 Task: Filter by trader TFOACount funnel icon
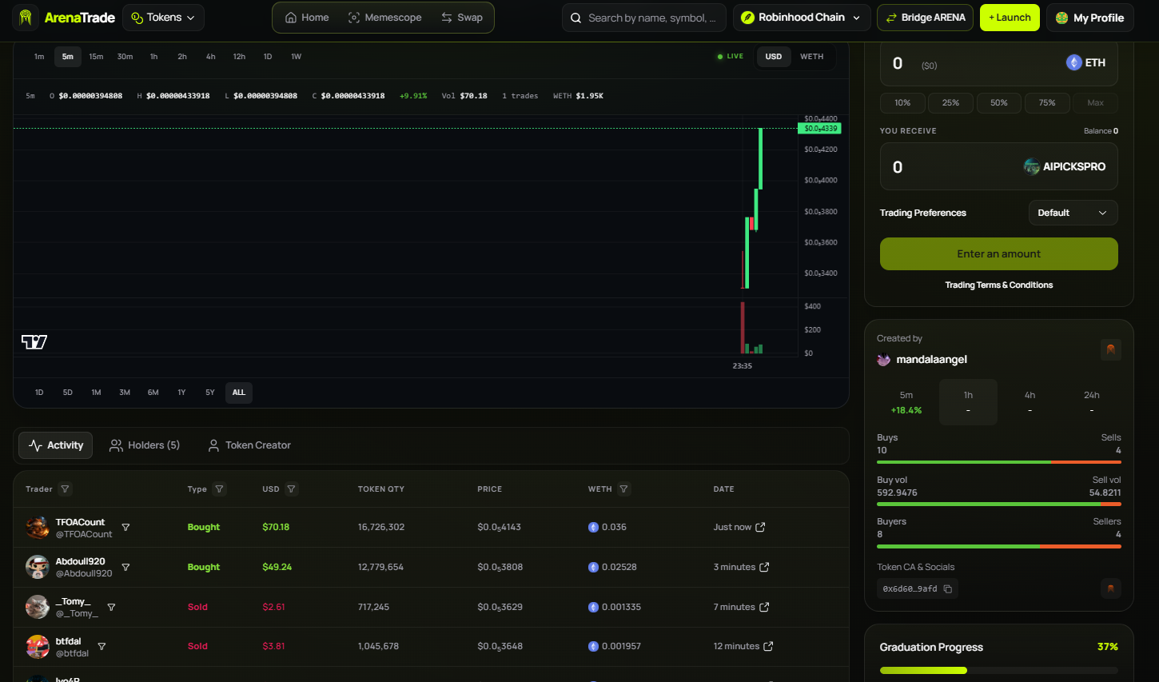click(x=125, y=527)
